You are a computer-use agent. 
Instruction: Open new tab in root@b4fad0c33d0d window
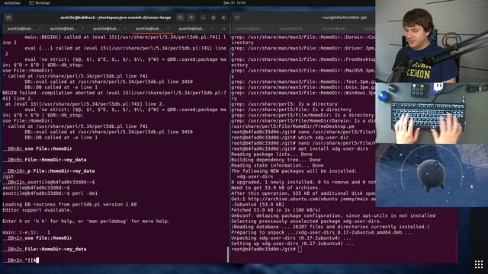pos(237,18)
